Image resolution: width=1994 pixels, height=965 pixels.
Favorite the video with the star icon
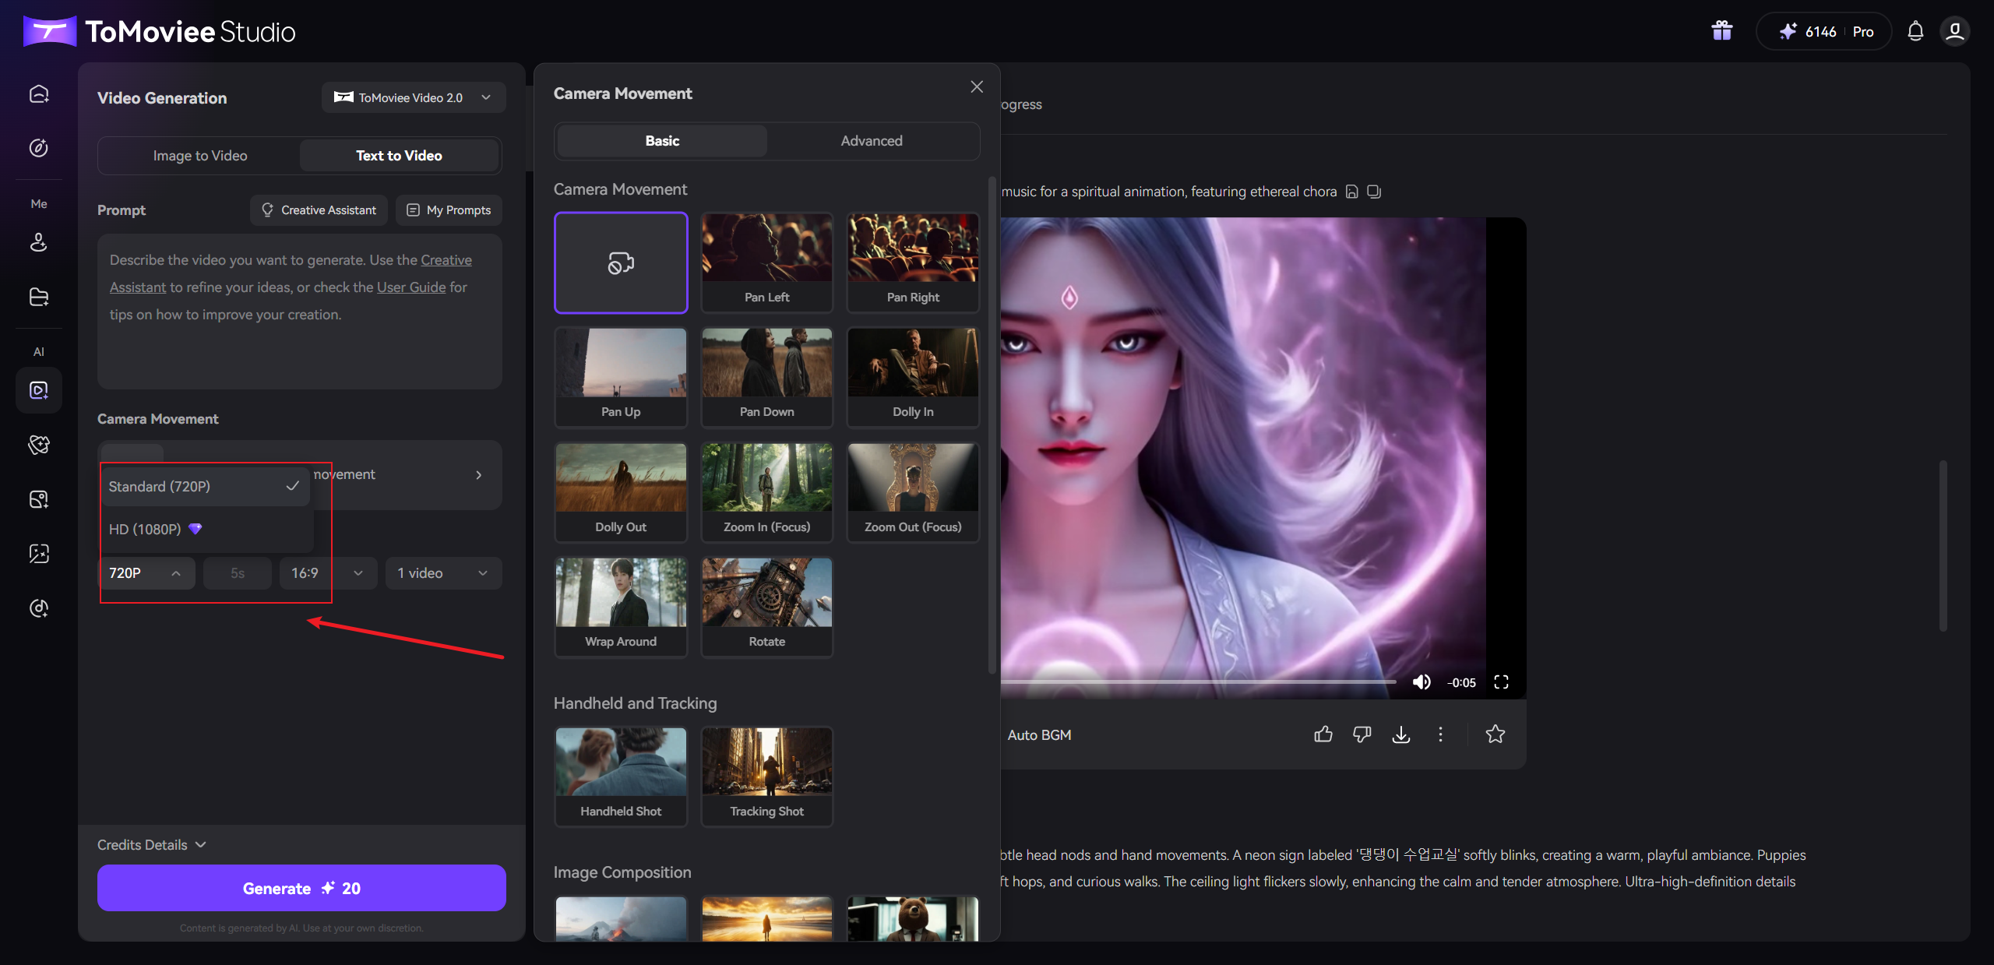[x=1495, y=734]
